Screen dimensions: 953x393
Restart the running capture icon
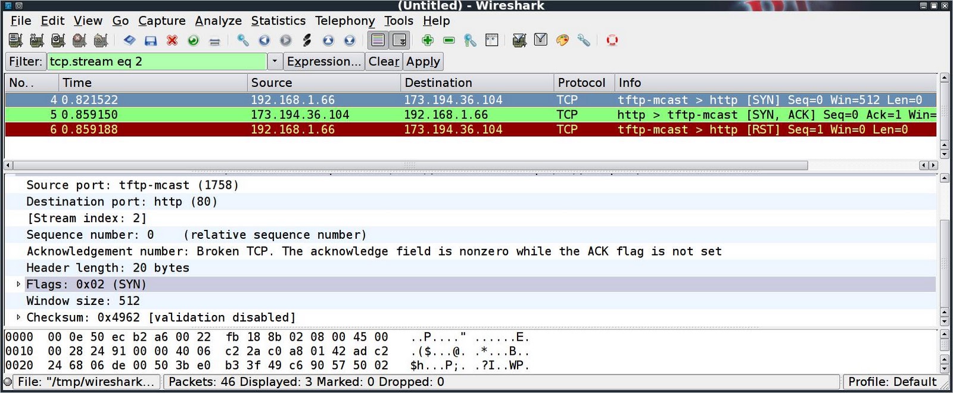click(101, 40)
